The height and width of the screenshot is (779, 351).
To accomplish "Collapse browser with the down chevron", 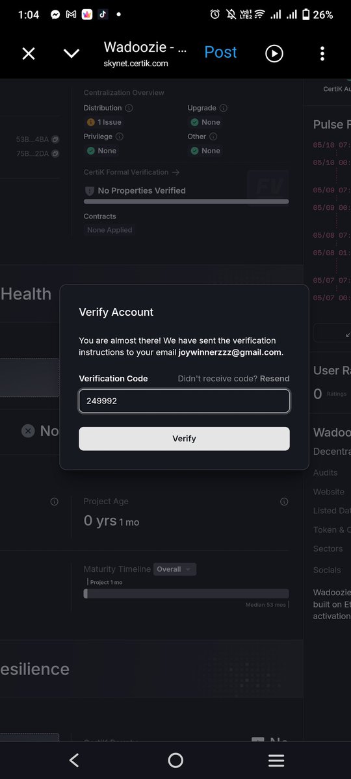I will [71, 54].
